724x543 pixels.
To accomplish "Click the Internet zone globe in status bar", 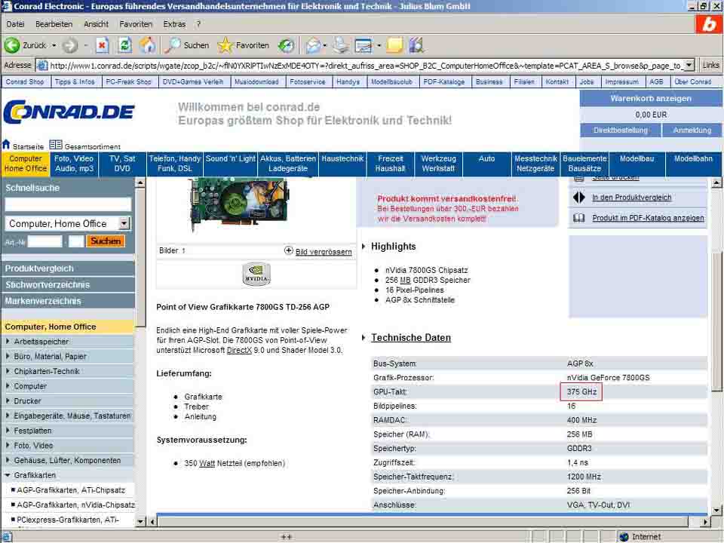I will click(624, 536).
